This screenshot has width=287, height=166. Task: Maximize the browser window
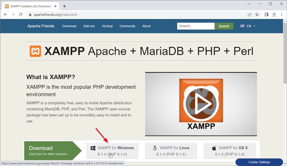click(271, 4)
